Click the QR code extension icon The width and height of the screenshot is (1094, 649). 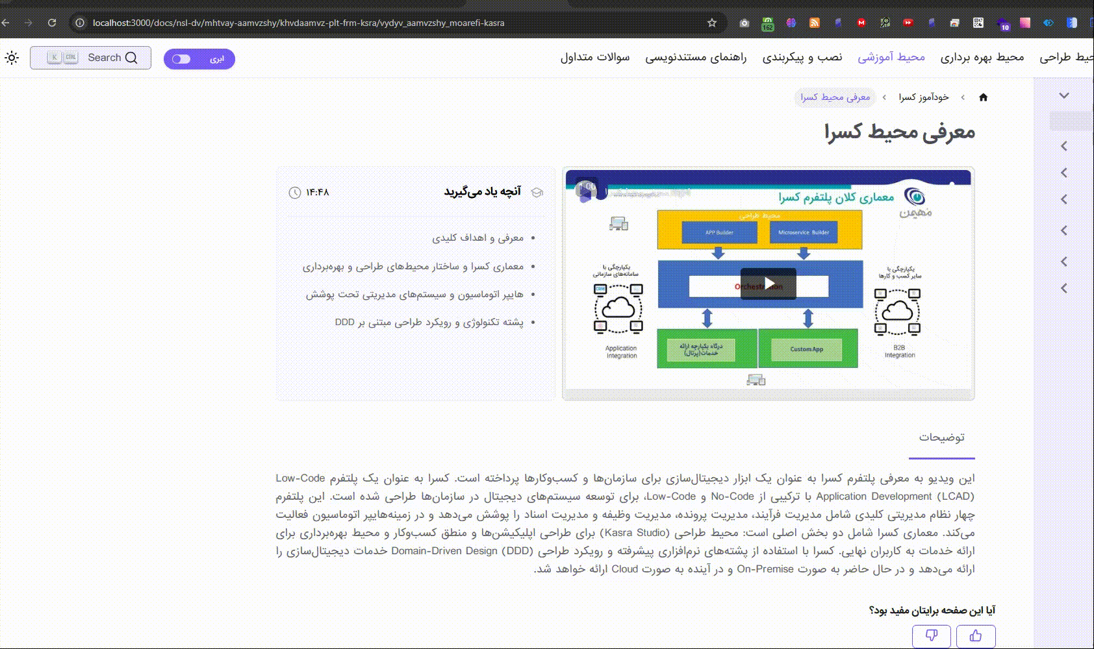tap(978, 23)
